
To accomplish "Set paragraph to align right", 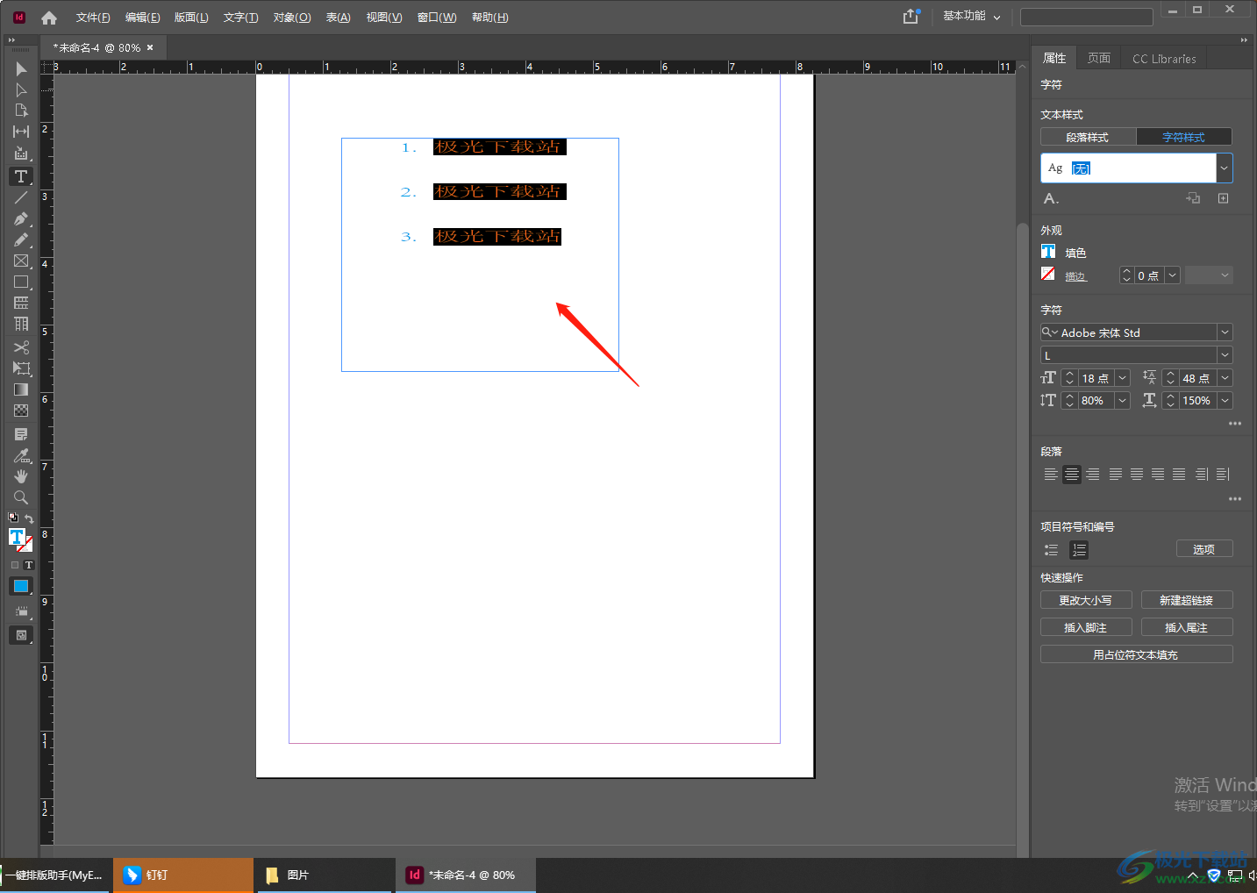I will tap(1093, 475).
